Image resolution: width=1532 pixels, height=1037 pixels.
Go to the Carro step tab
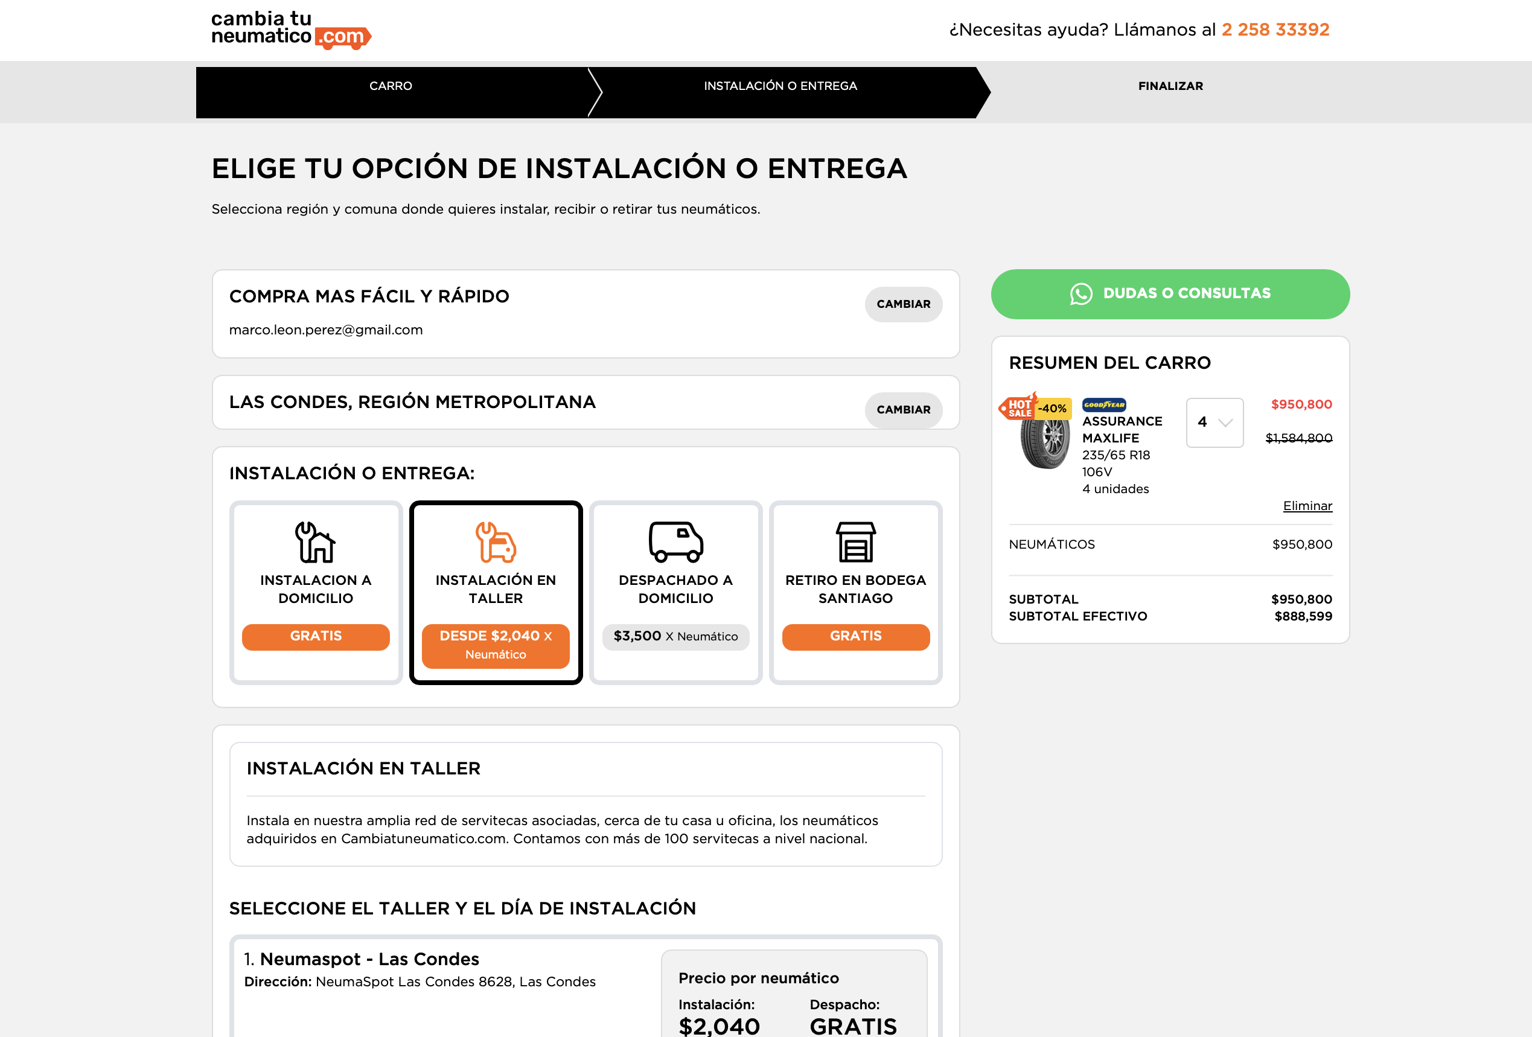pyautogui.click(x=391, y=86)
